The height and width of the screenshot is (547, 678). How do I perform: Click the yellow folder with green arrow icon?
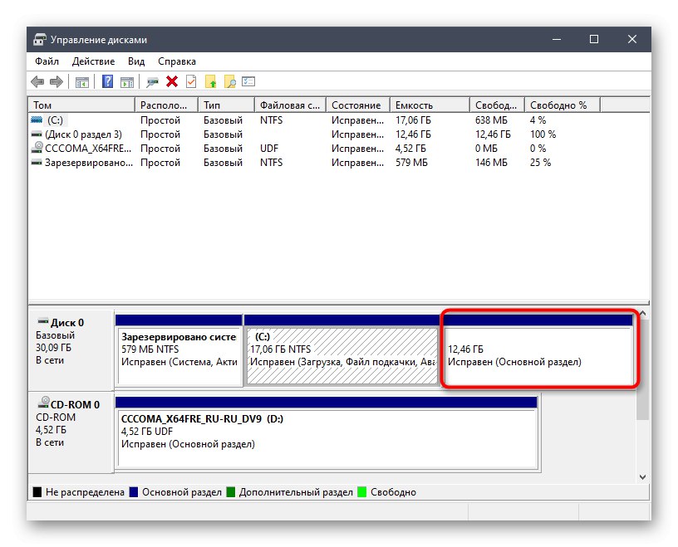pos(210,81)
